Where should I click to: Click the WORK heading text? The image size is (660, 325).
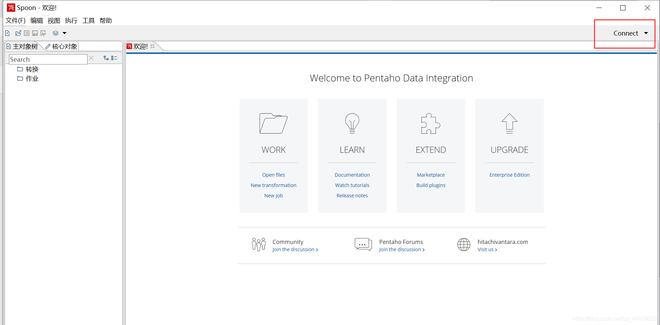[273, 150]
